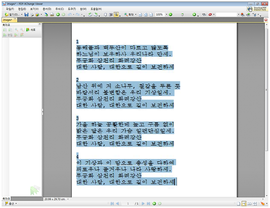Click the 편집 bookmark edit button
This screenshot has width=270, height=208.
(x=8, y=35)
